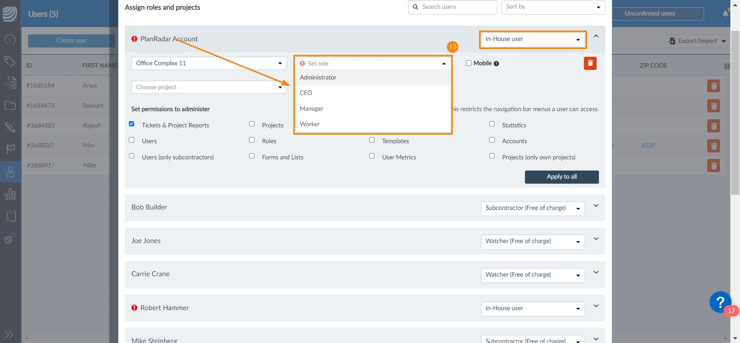Click the ZIP code value 1020
Viewport: 740px width, 343px height.
(x=647, y=145)
